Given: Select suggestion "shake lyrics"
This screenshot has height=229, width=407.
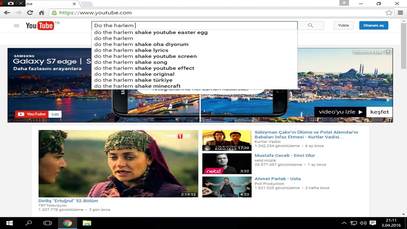Looking at the screenshot, I should point(194,50).
